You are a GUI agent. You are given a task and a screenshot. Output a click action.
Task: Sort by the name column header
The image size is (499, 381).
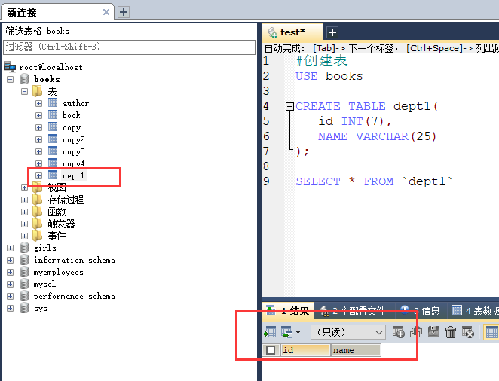(x=356, y=350)
